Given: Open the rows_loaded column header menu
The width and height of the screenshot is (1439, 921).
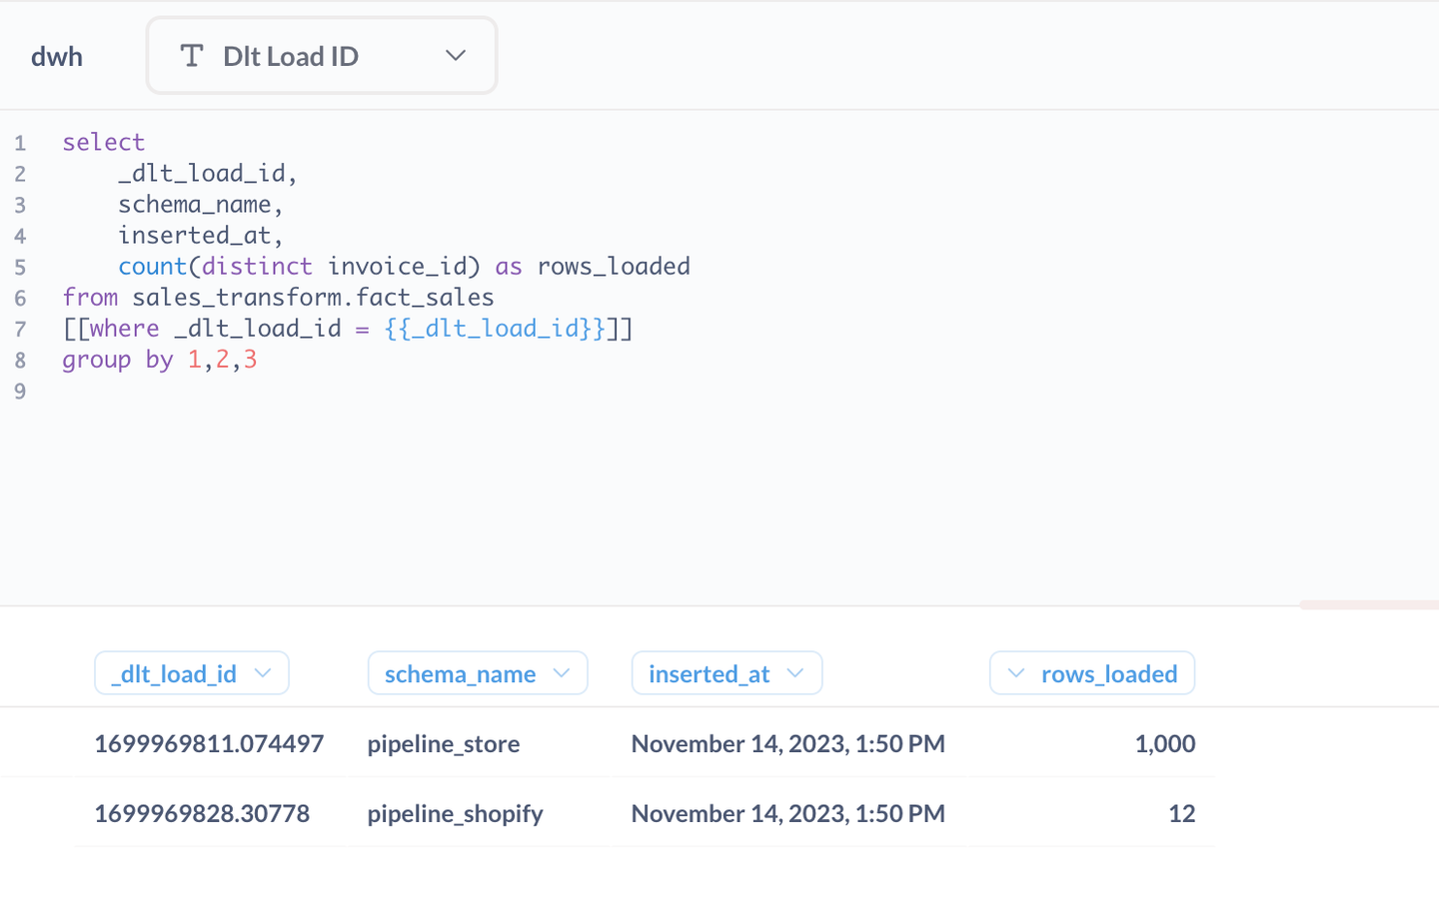Looking at the screenshot, I should 1016,673.
